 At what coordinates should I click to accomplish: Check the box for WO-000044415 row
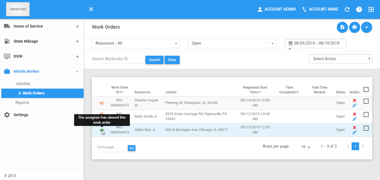[366, 101]
